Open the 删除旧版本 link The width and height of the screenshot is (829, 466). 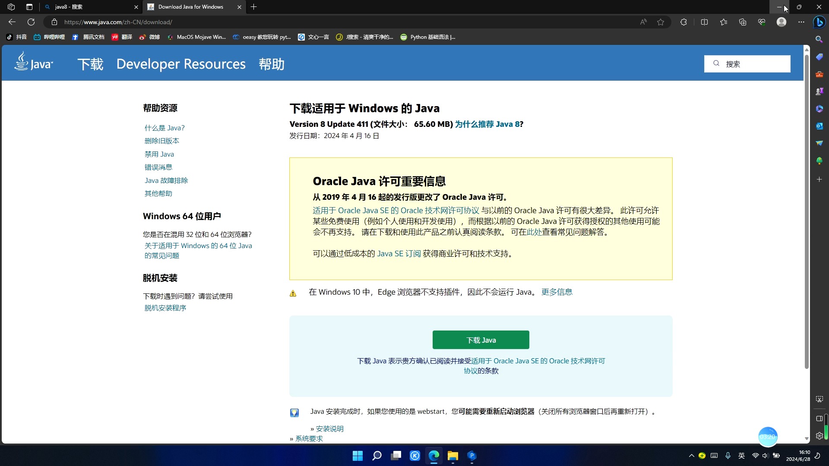(x=161, y=141)
